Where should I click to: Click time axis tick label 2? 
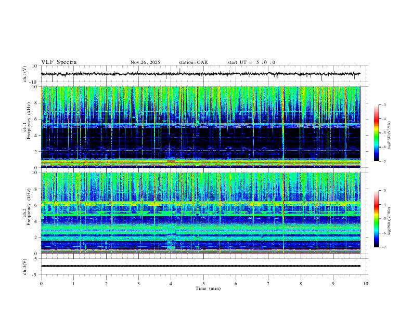pyautogui.click(x=106, y=284)
